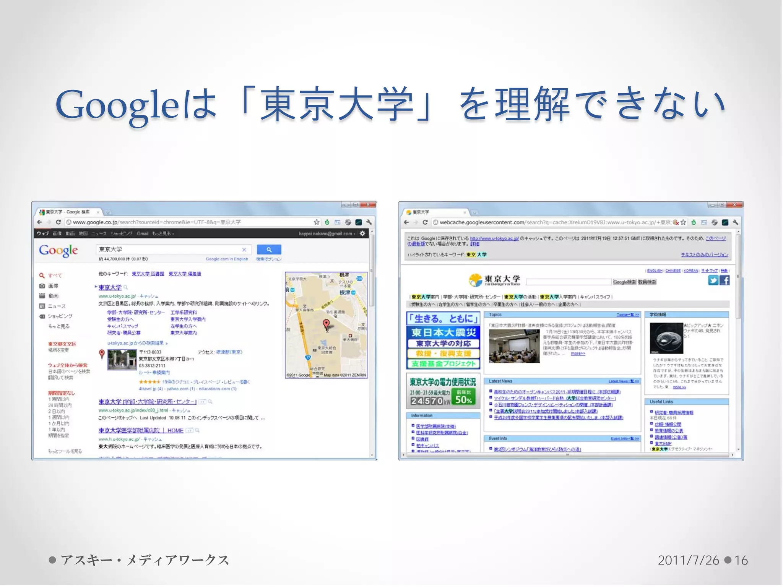This screenshot has height=587, width=783.
Task: Select ウェブ in the black Google bar
Action: (42, 234)
